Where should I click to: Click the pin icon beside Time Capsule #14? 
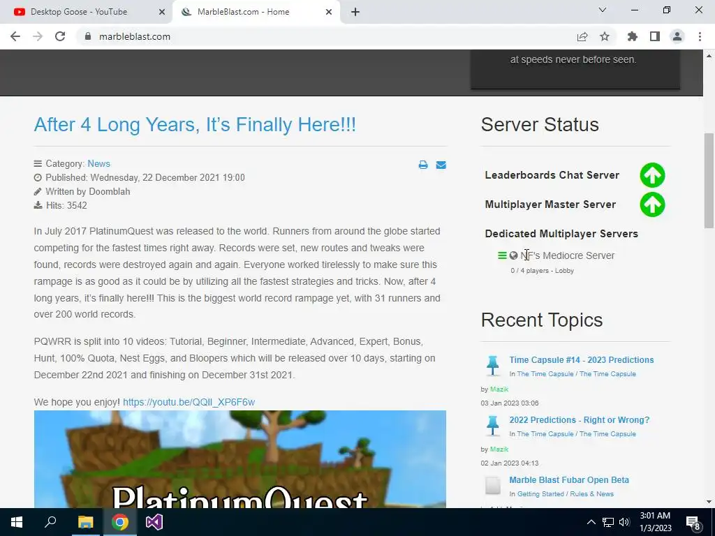pos(492,366)
